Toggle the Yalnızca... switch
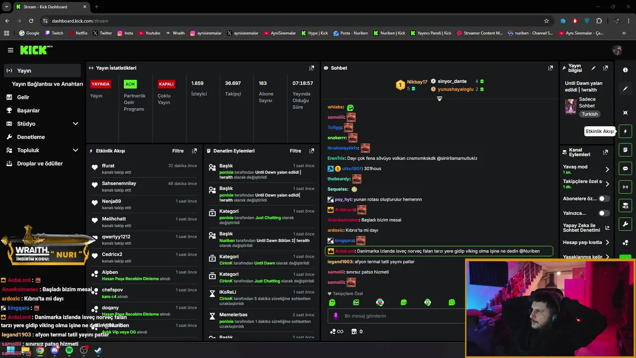636x358 pixels. click(604, 213)
